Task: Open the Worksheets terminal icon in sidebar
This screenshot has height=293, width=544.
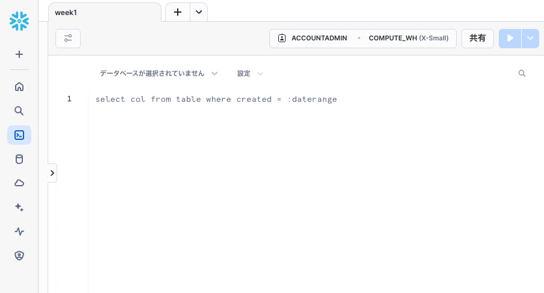Action: [x=19, y=135]
